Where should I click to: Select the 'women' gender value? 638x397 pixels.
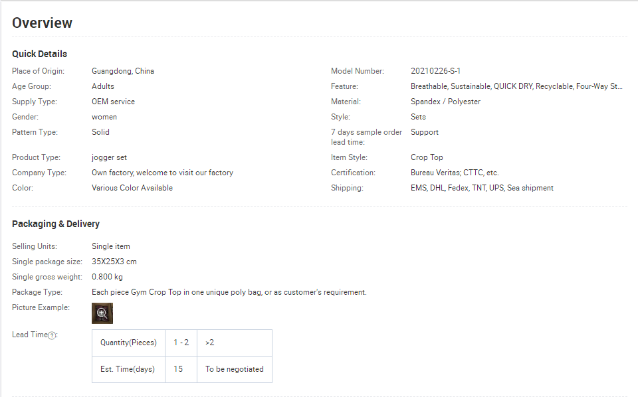(x=104, y=117)
